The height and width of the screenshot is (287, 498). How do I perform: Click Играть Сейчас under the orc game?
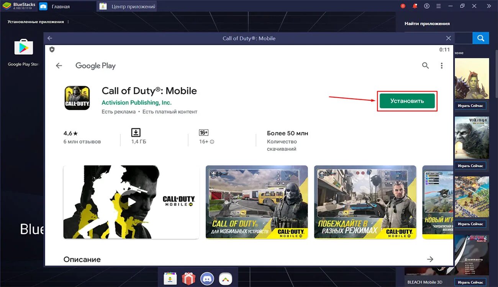470,105
